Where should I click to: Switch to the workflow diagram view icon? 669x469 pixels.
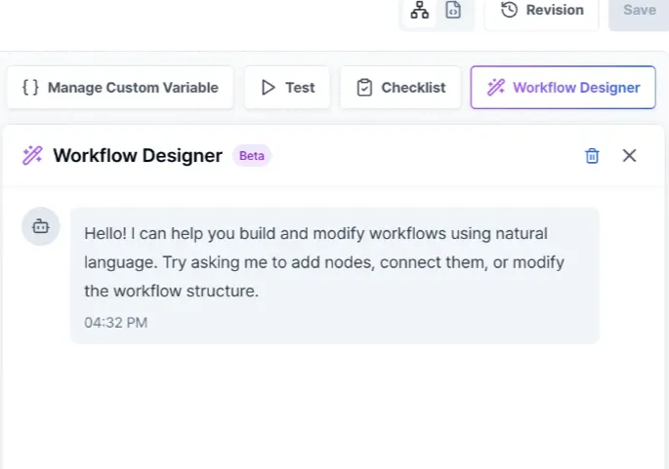pyautogui.click(x=420, y=11)
